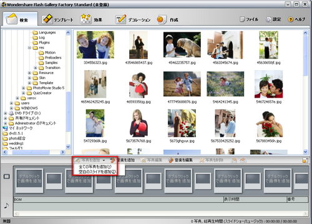Viewport: 312px width, 224px height.
Task: Click the filmstrip icon beside the timeline
Action: tap(7, 177)
